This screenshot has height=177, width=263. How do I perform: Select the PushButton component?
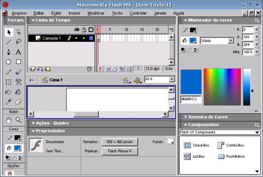pyautogui.click(x=231, y=156)
